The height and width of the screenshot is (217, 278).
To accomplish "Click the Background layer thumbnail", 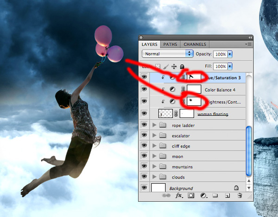I will tap(158, 187).
